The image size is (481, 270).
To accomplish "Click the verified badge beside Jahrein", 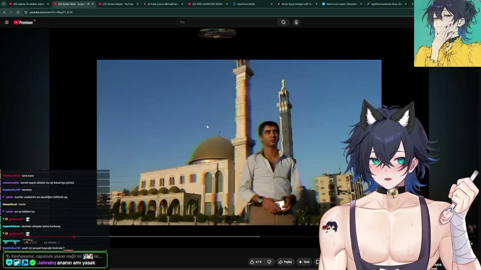I will 33,263.
